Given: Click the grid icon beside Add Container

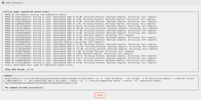Looking at the screenshot, I should coord(3,3).
